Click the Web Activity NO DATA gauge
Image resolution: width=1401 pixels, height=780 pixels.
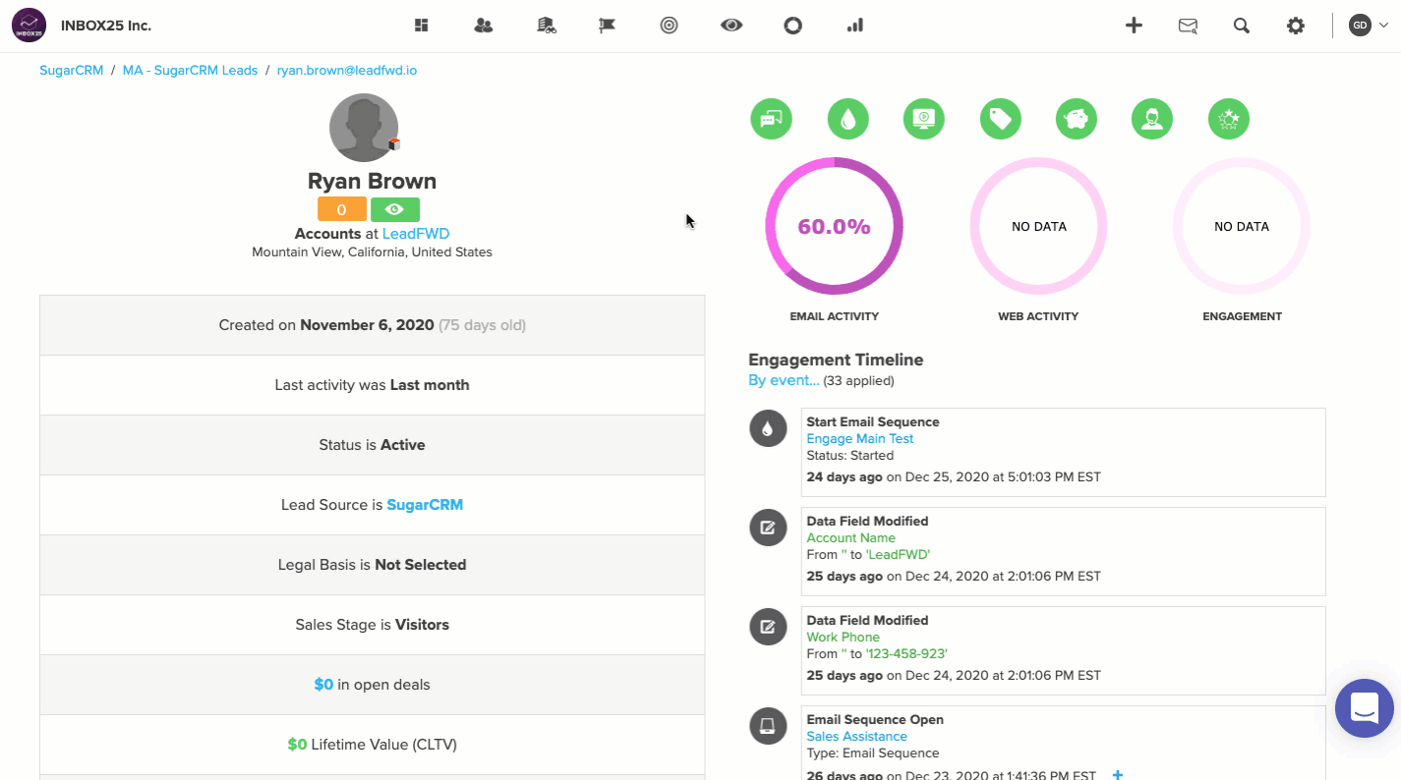(1038, 226)
